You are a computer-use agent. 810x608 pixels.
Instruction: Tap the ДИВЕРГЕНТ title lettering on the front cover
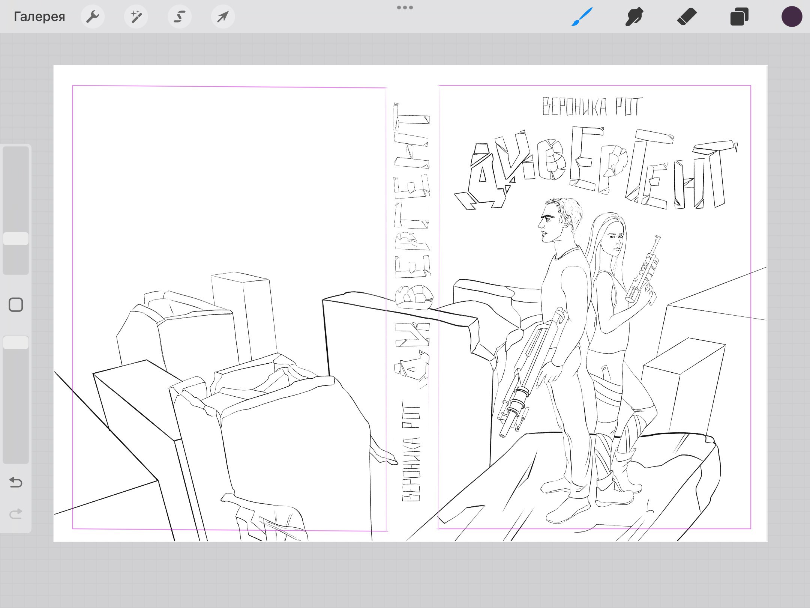(596, 169)
